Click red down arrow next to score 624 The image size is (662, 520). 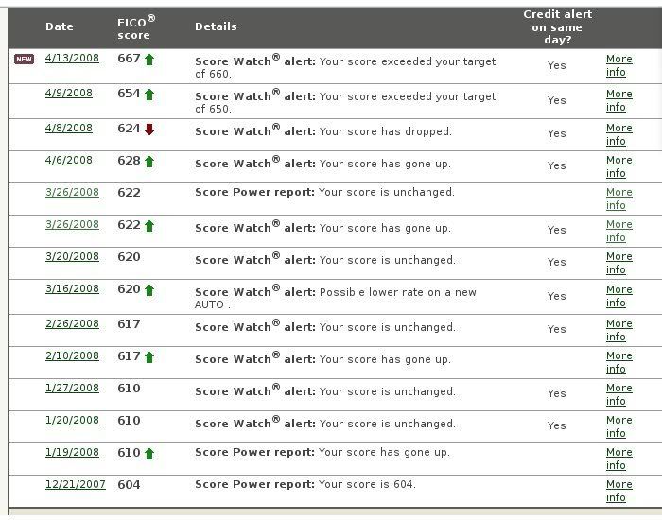149,129
